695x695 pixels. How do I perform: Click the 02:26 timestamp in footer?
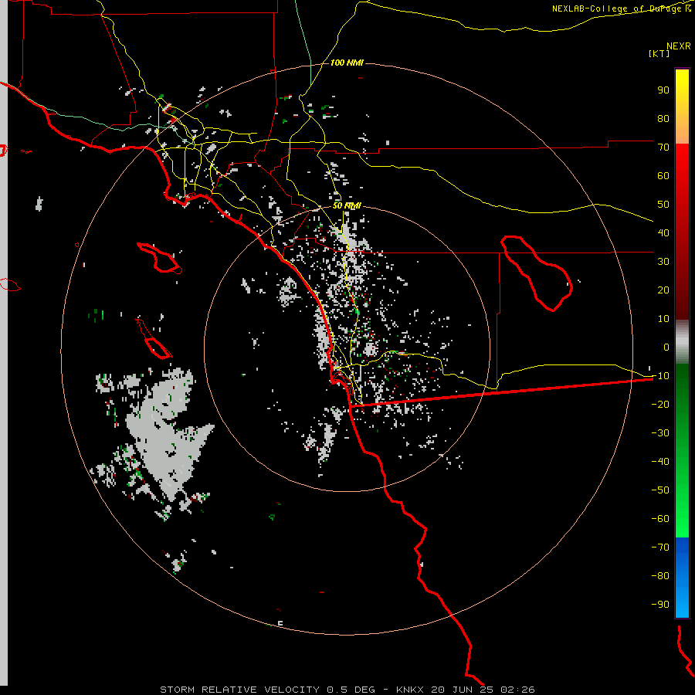[x=517, y=690]
